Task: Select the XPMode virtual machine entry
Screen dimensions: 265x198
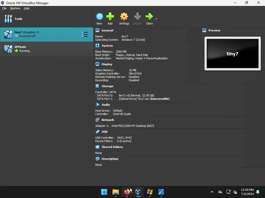Action: pos(47,49)
